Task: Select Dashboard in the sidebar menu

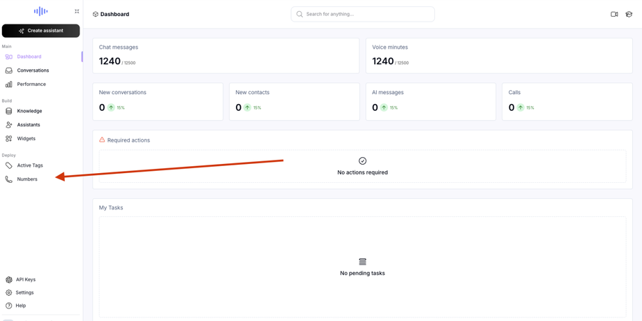Action: click(x=29, y=57)
